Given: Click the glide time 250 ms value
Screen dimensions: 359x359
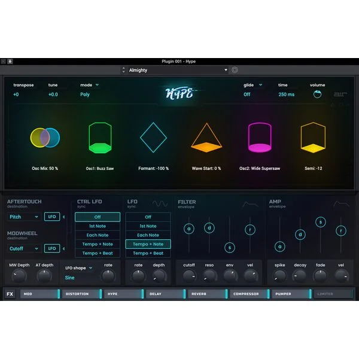Looking at the screenshot, I should (287, 95).
